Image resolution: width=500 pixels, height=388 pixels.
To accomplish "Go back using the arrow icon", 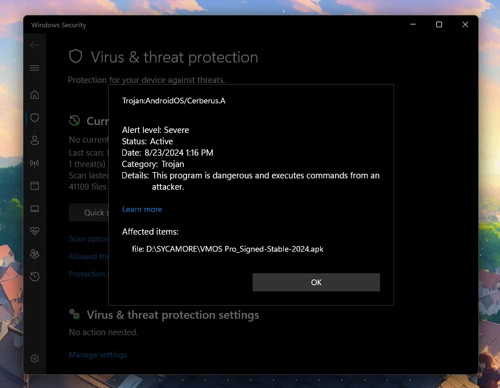I will (x=35, y=45).
